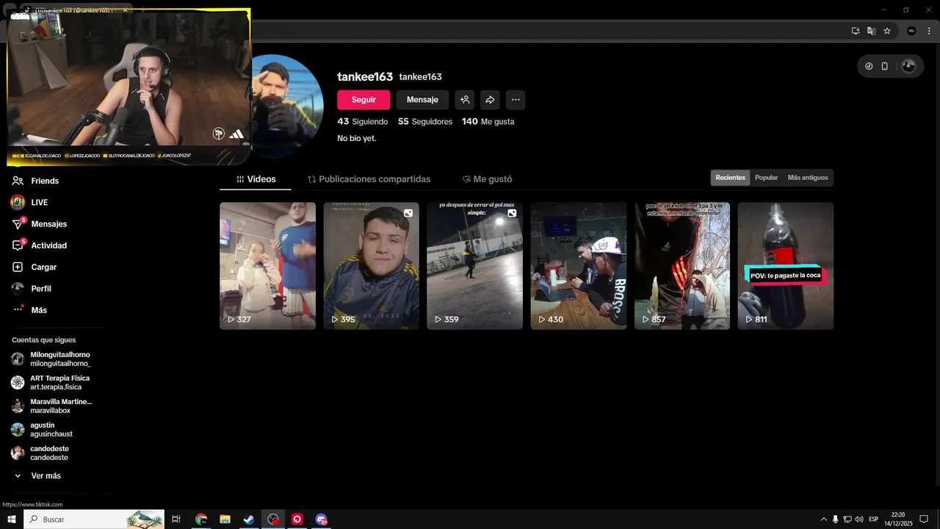
Task: Open File Explorer from the taskbar
Action: [225, 519]
